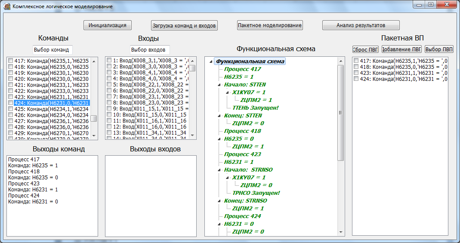Image resolution: width=460 pixels, height=243 pixels.
Task: Collapse the Конец: STRNSO node
Action: 219,201
